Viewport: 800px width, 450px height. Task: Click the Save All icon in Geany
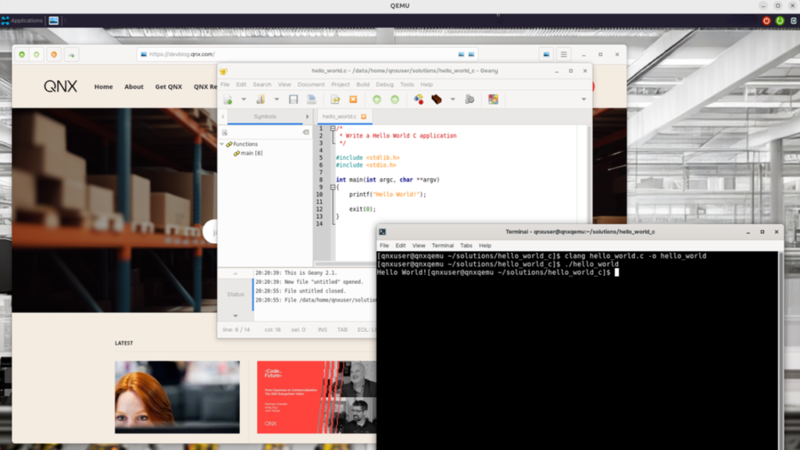click(311, 99)
